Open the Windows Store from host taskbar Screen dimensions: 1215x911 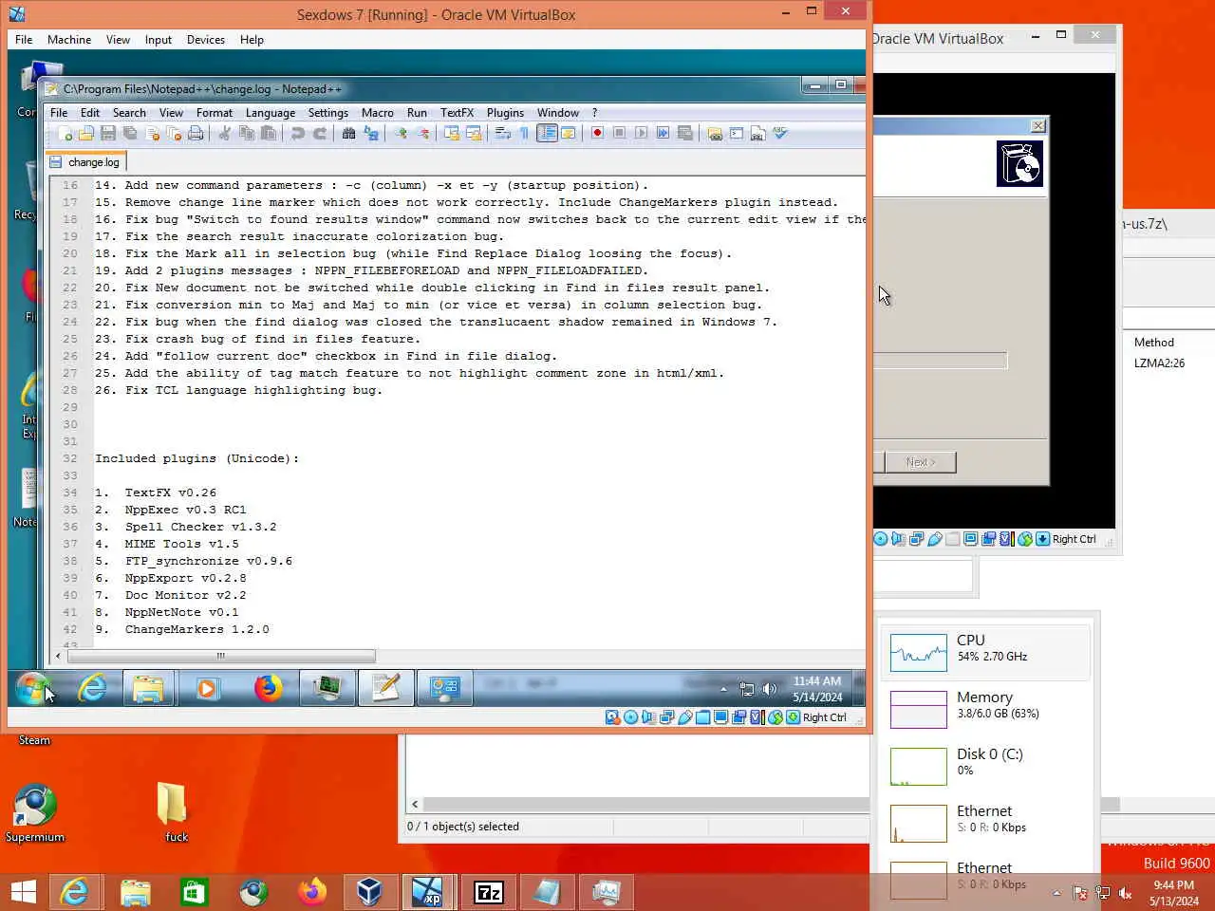click(194, 892)
